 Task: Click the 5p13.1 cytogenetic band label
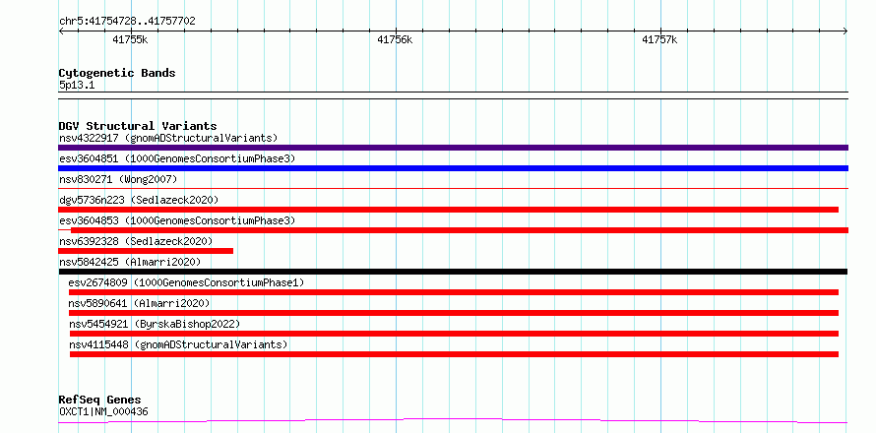click(x=77, y=85)
